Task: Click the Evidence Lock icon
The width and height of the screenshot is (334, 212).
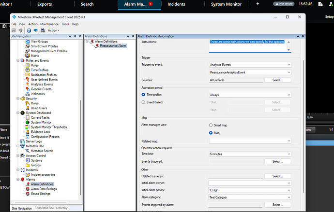Action: click(x=28, y=132)
